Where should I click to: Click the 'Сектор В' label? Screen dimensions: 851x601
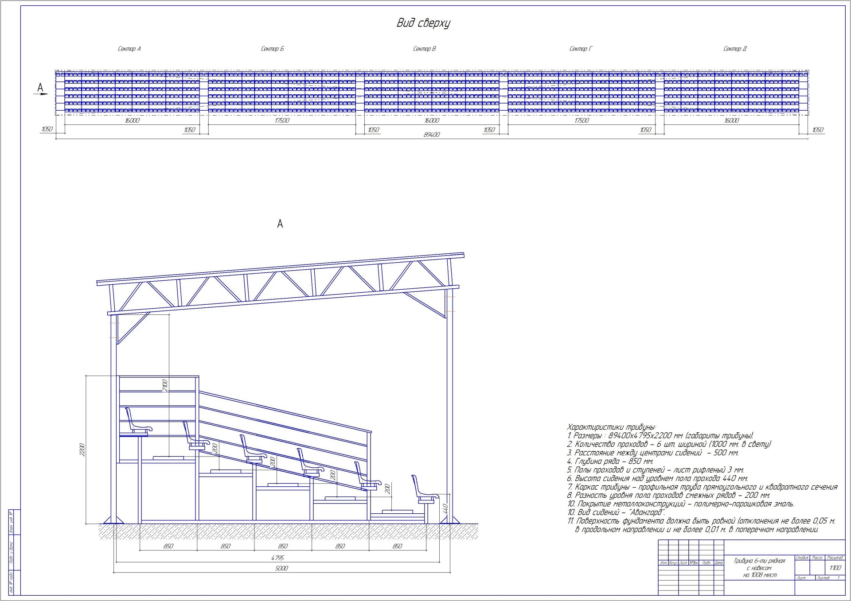[x=424, y=49]
